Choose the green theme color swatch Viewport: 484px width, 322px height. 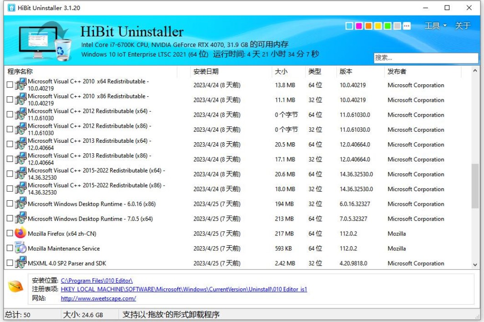[388, 26]
